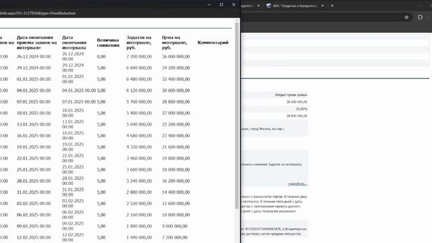Bookmark the page with the star icon
The height and width of the screenshot is (243, 432).
[x=406, y=17]
